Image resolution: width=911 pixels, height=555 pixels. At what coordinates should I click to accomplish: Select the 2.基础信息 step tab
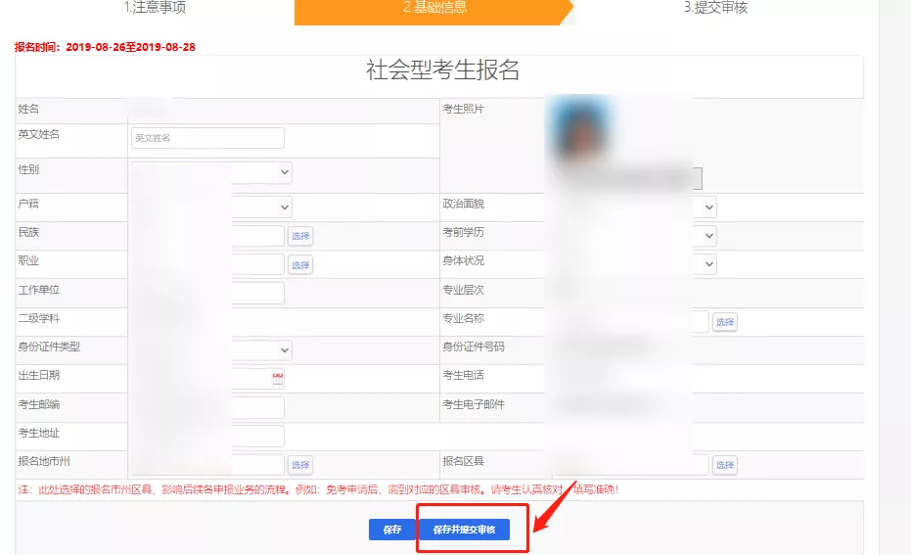pyautogui.click(x=434, y=9)
